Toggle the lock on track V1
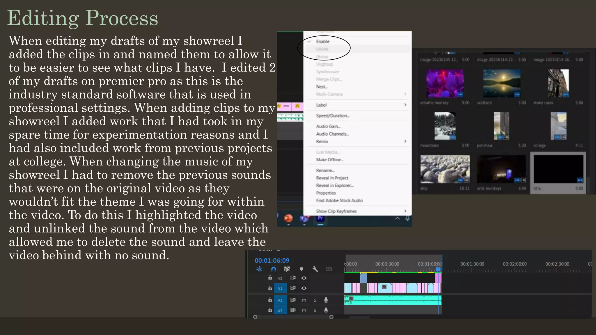 click(270, 288)
